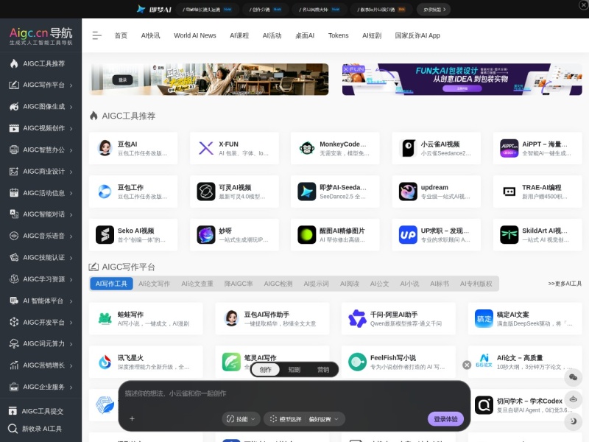This screenshot has height=442, width=589.
Task: Open World AI News nav item
Action: 194,35
